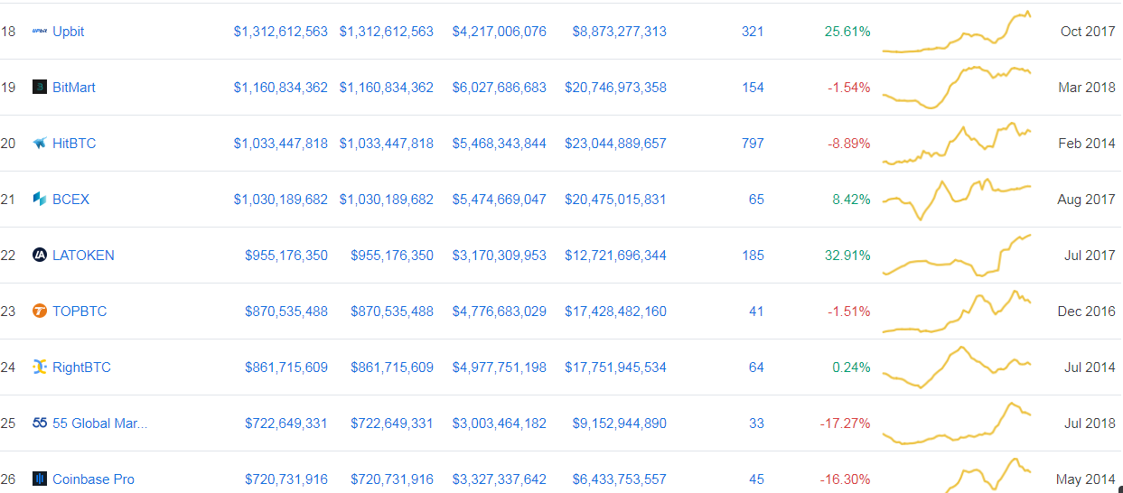View LATOKEN's volume sparkline chart
This screenshot has width=1123, height=493.
click(957, 256)
